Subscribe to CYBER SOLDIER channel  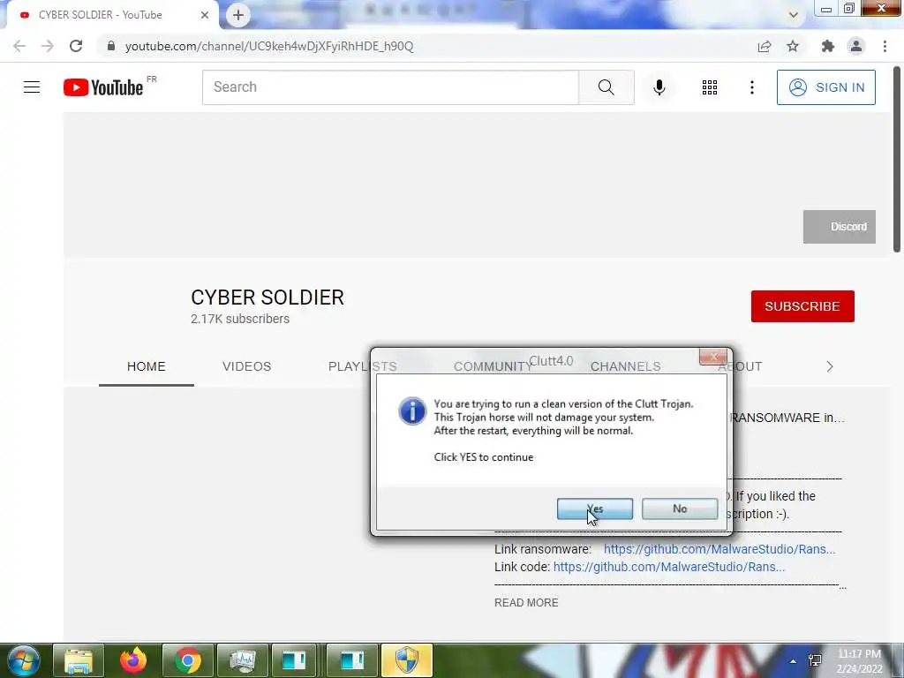tap(802, 306)
